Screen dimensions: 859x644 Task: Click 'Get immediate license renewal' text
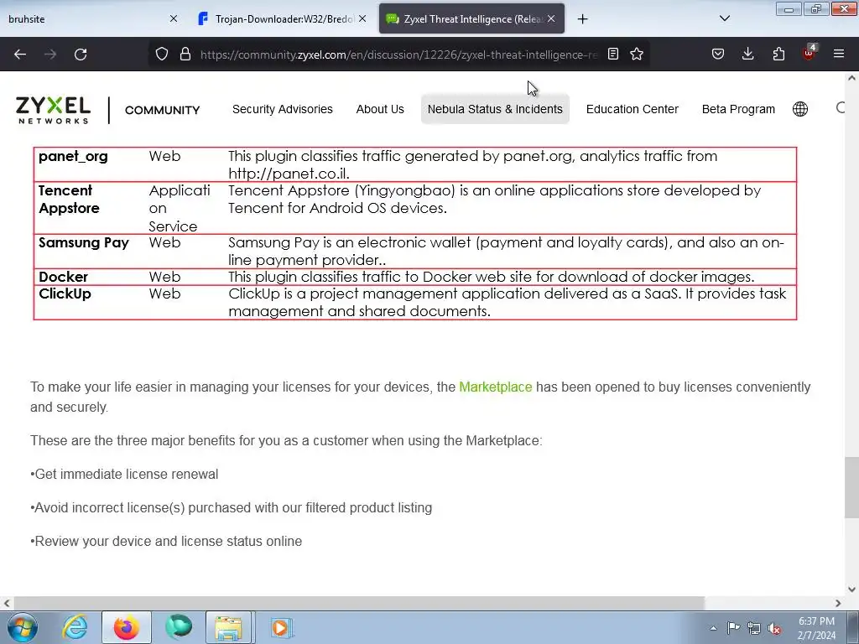tap(126, 475)
